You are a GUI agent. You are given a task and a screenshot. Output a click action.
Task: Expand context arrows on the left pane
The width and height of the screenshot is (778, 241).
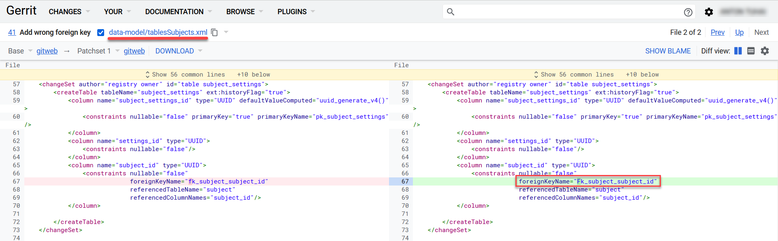147,75
